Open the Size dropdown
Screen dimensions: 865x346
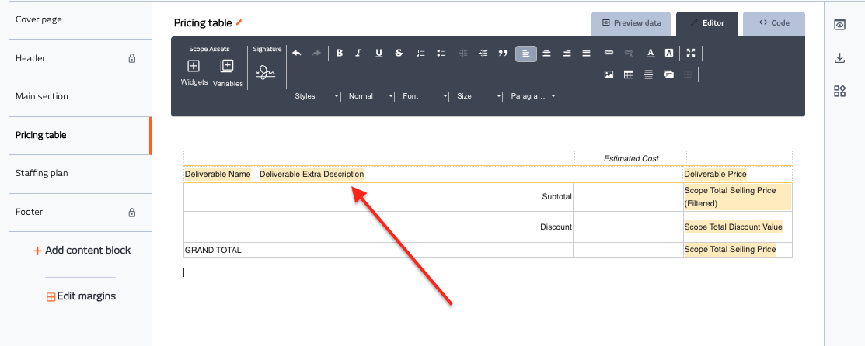pyautogui.click(x=478, y=96)
